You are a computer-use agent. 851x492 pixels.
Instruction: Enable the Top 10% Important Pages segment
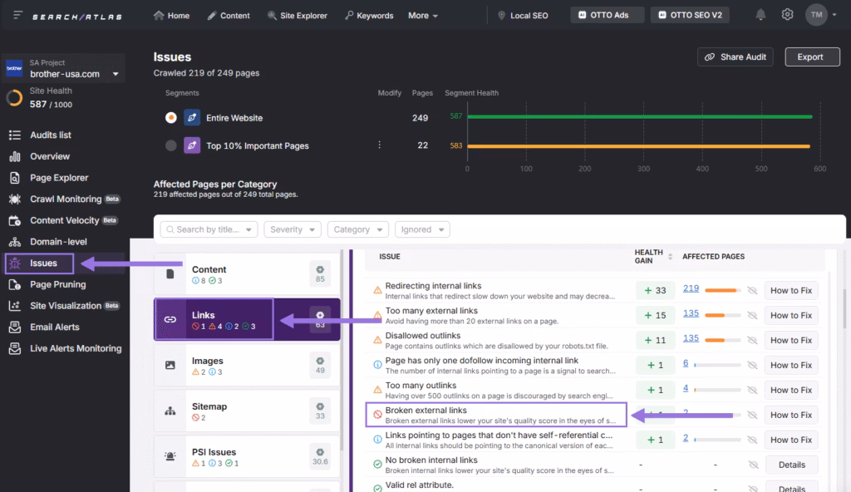click(x=170, y=145)
